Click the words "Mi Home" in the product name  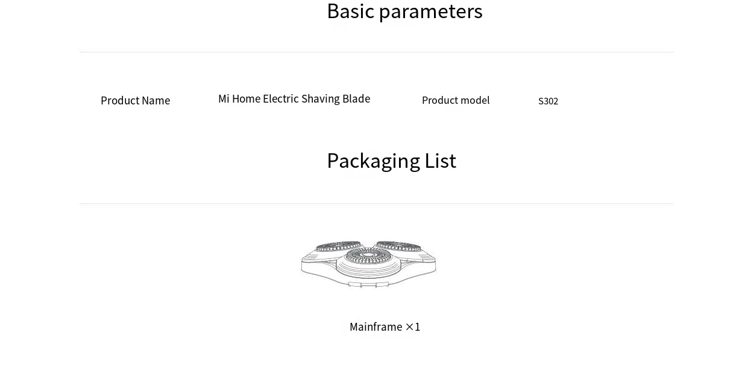tap(239, 99)
